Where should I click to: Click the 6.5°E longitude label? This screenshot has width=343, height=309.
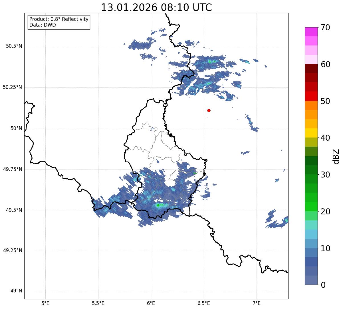(x=204, y=303)
